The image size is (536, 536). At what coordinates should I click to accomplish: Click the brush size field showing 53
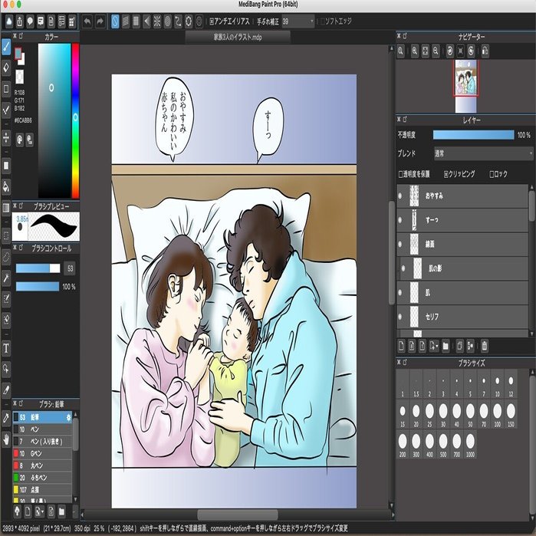coord(70,268)
